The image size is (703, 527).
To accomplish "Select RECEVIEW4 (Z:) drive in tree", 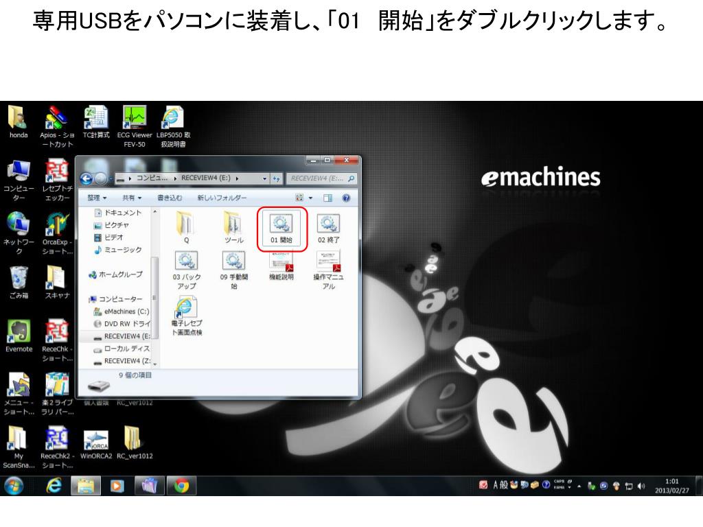I will [122, 361].
